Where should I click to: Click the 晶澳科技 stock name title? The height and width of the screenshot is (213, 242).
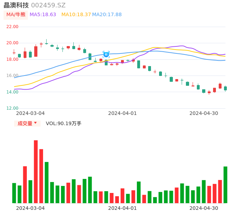pos(16,5)
